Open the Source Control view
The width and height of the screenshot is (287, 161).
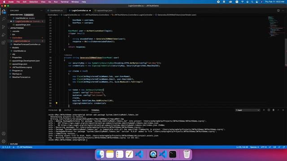[4, 27]
